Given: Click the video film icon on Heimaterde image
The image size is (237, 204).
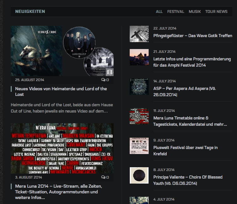Looking at the screenshot, I should (x=110, y=72).
